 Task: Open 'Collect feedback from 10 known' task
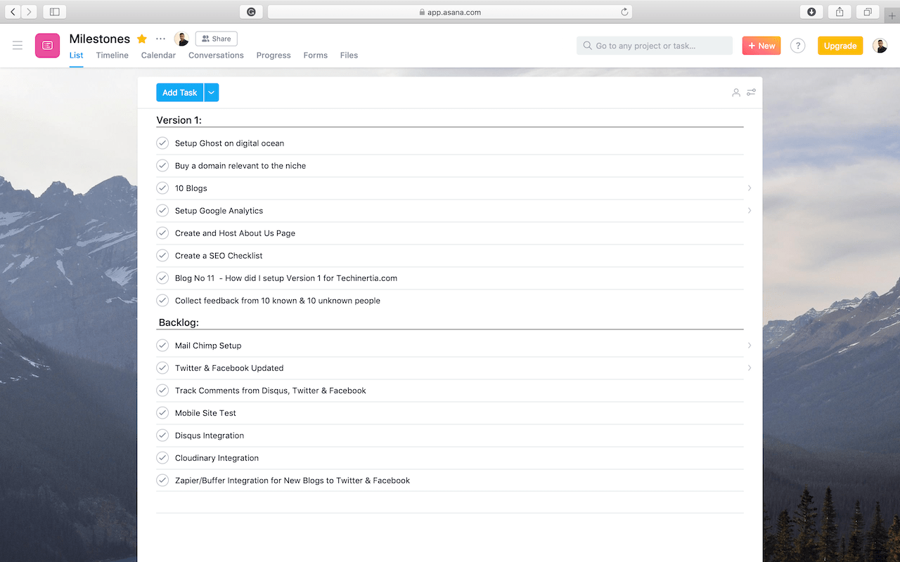(x=278, y=301)
